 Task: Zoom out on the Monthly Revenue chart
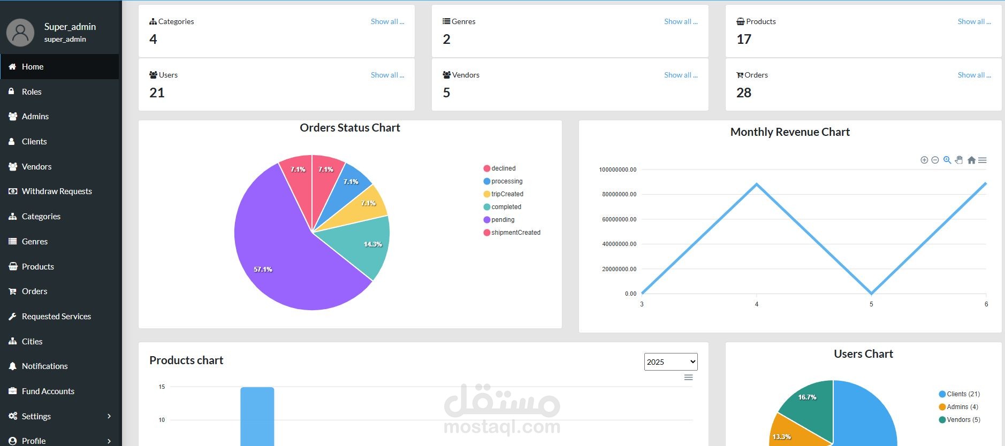(935, 160)
